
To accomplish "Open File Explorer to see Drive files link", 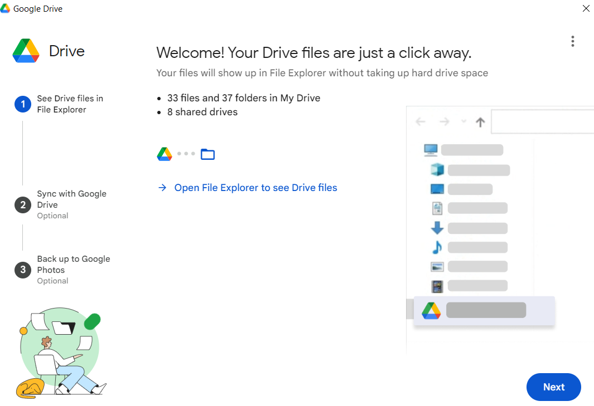I will coord(255,188).
